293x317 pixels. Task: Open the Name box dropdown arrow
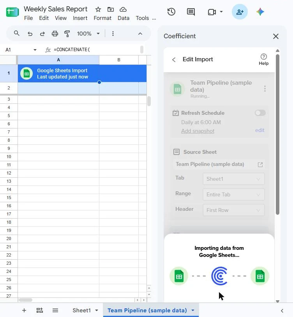[35, 50]
